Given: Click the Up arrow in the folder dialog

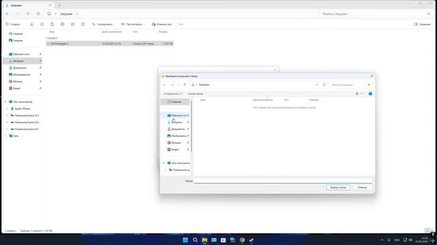Looking at the screenshot, I should click(x=185, y=84).
